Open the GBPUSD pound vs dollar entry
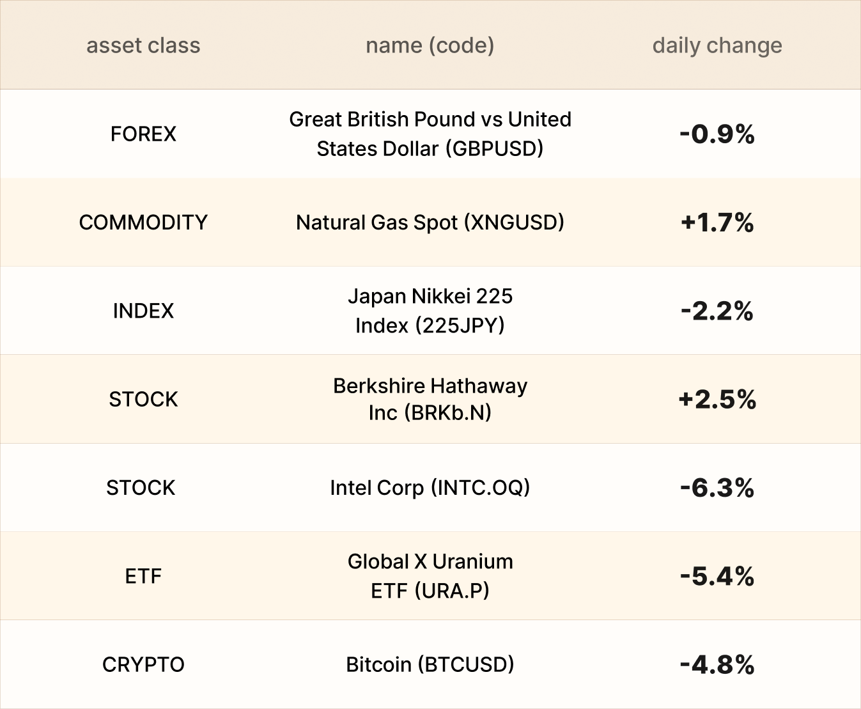 click(x=430, y=134)
